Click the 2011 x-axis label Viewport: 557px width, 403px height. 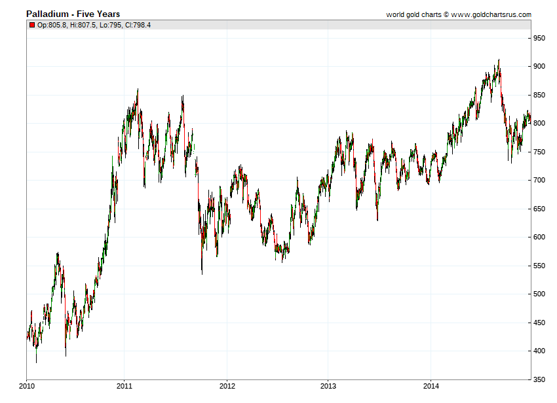[x=125, y=386]
